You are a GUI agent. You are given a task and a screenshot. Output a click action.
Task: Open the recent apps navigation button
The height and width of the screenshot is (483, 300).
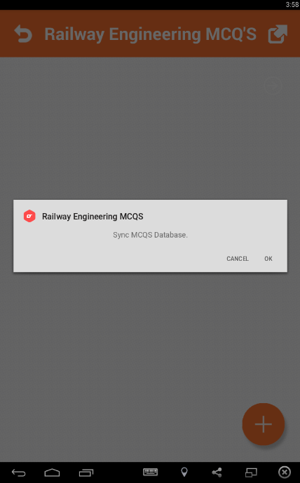[86, 472]
